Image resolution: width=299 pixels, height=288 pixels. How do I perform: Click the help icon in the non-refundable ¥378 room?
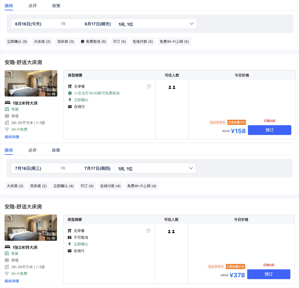tap(148, 231)
